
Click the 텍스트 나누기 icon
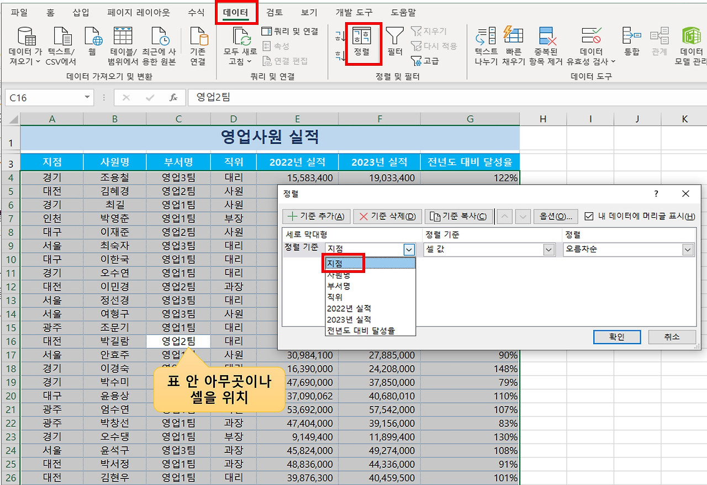[485, 43]
